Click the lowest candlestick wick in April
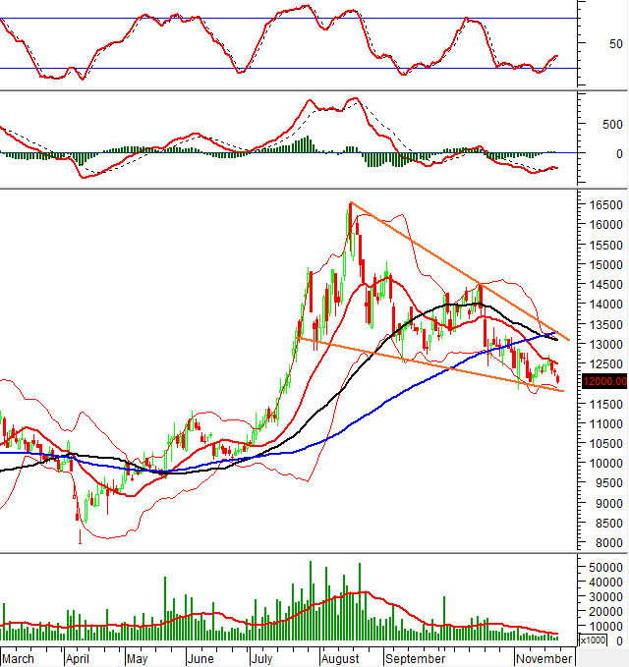Viewport: 629px width, 667px height. click(x=80, y=536)
